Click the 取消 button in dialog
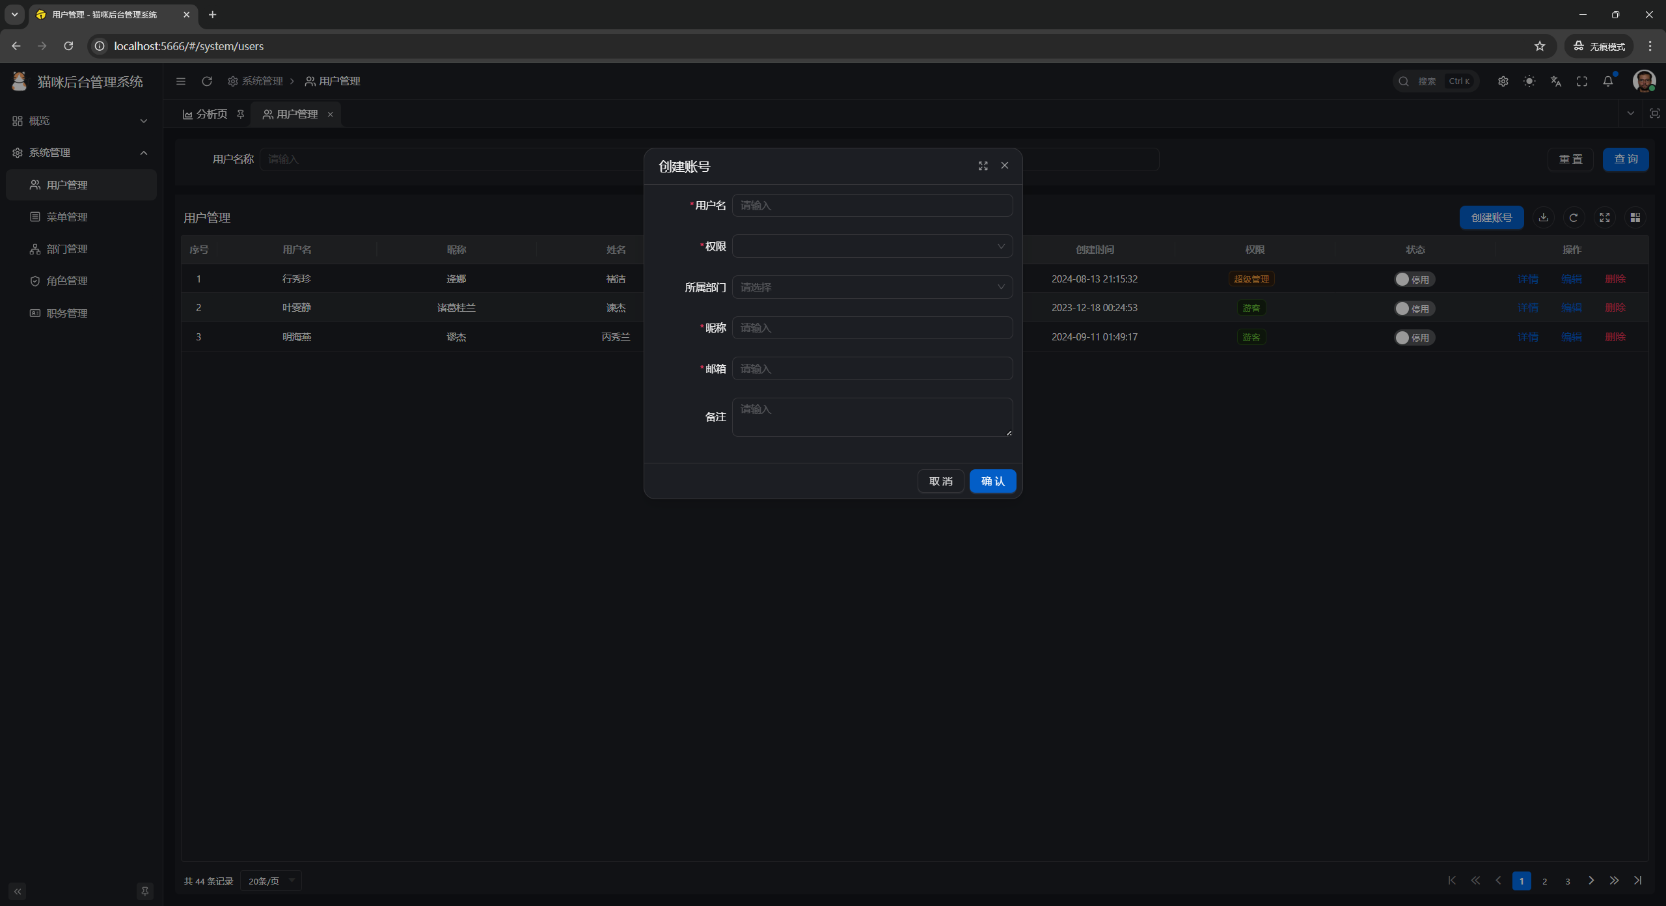The image size is (1666, 906). point(940,481)
